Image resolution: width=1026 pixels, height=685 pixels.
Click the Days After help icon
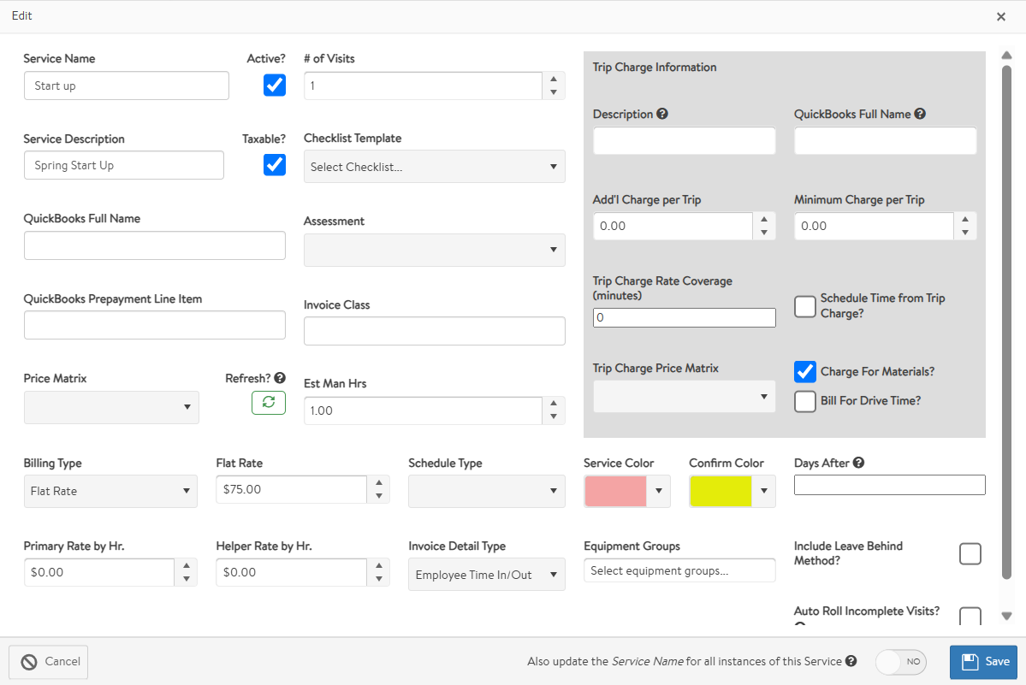click(x=858, y=463)
